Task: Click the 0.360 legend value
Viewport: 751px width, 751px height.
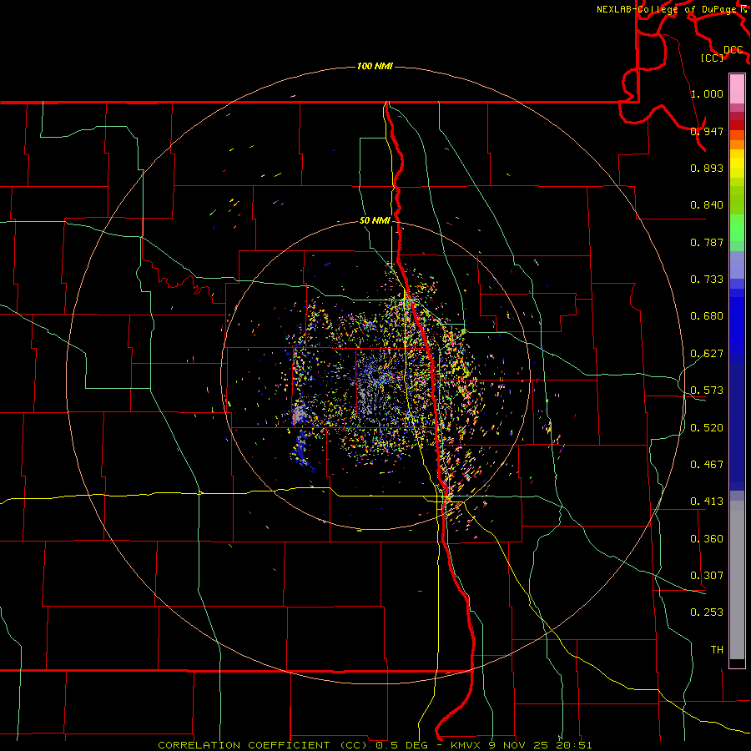Action: (707, 539)
